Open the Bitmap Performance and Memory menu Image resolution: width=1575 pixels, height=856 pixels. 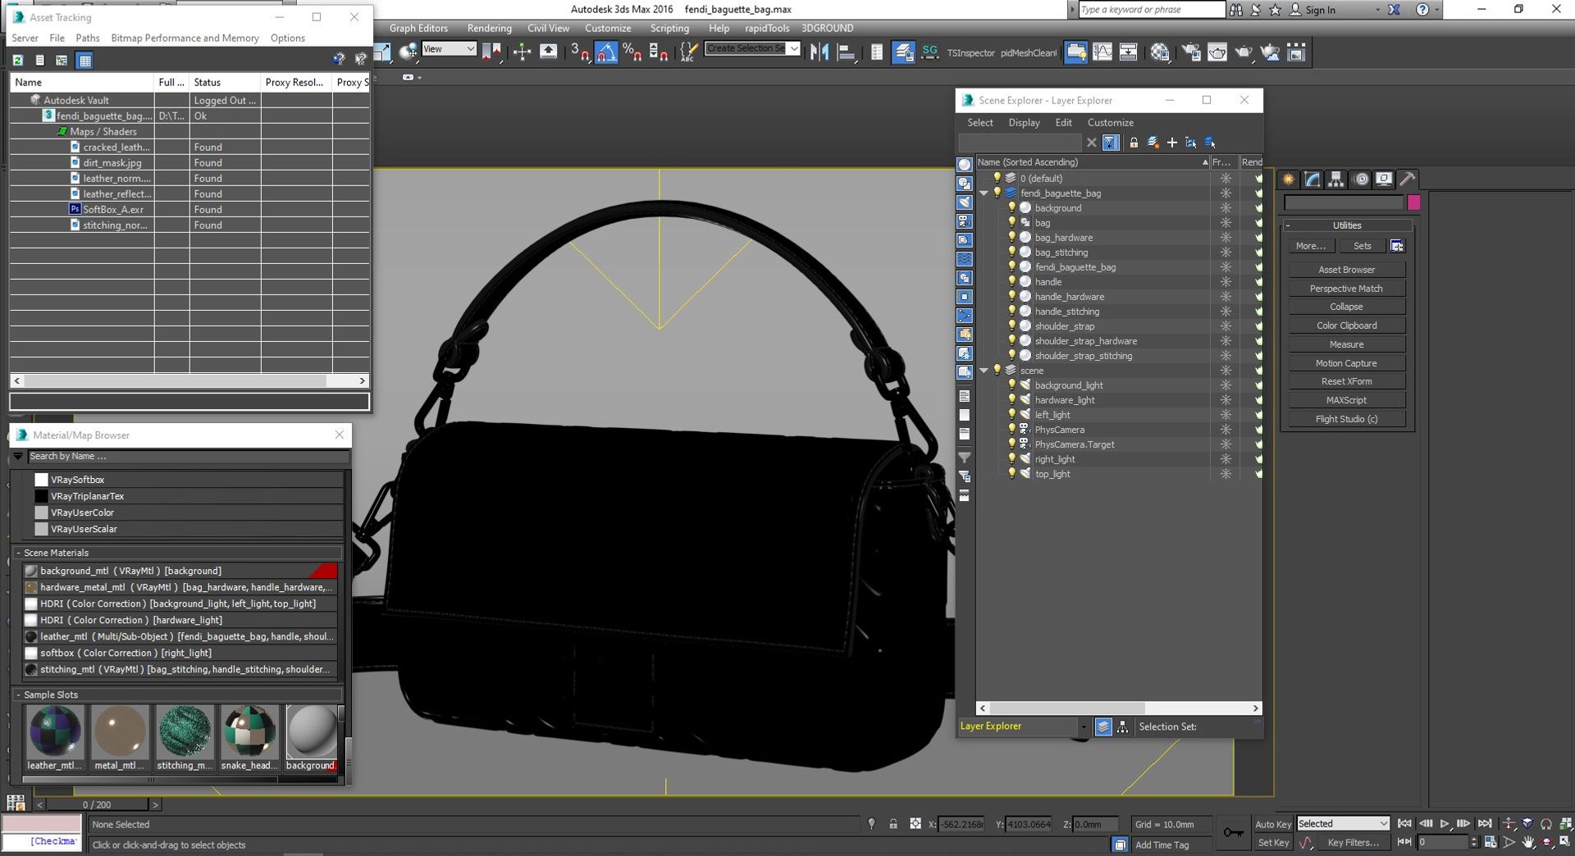185,38
